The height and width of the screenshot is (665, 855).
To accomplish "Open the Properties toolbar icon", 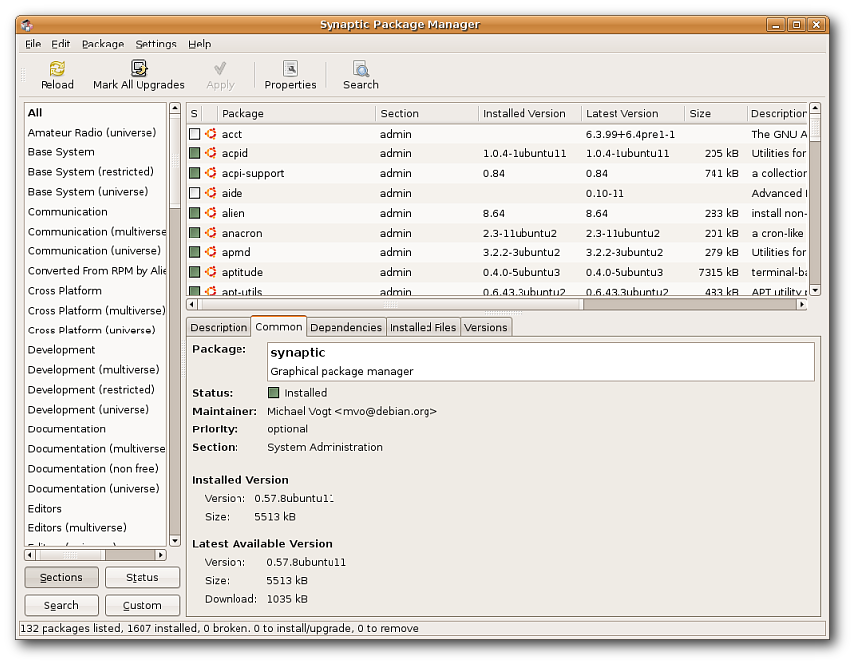I will (290, 69).
